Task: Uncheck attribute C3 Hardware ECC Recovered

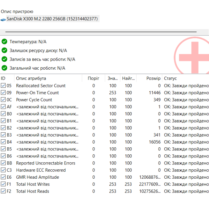Action: (3, 170)
